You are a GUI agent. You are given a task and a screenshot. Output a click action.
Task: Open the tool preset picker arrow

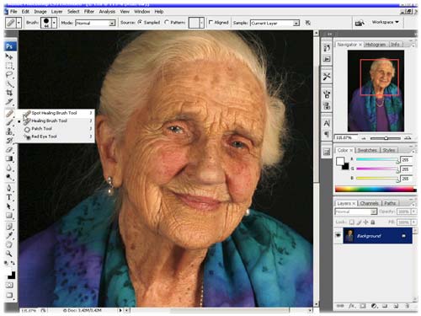[x=19, y=23]
